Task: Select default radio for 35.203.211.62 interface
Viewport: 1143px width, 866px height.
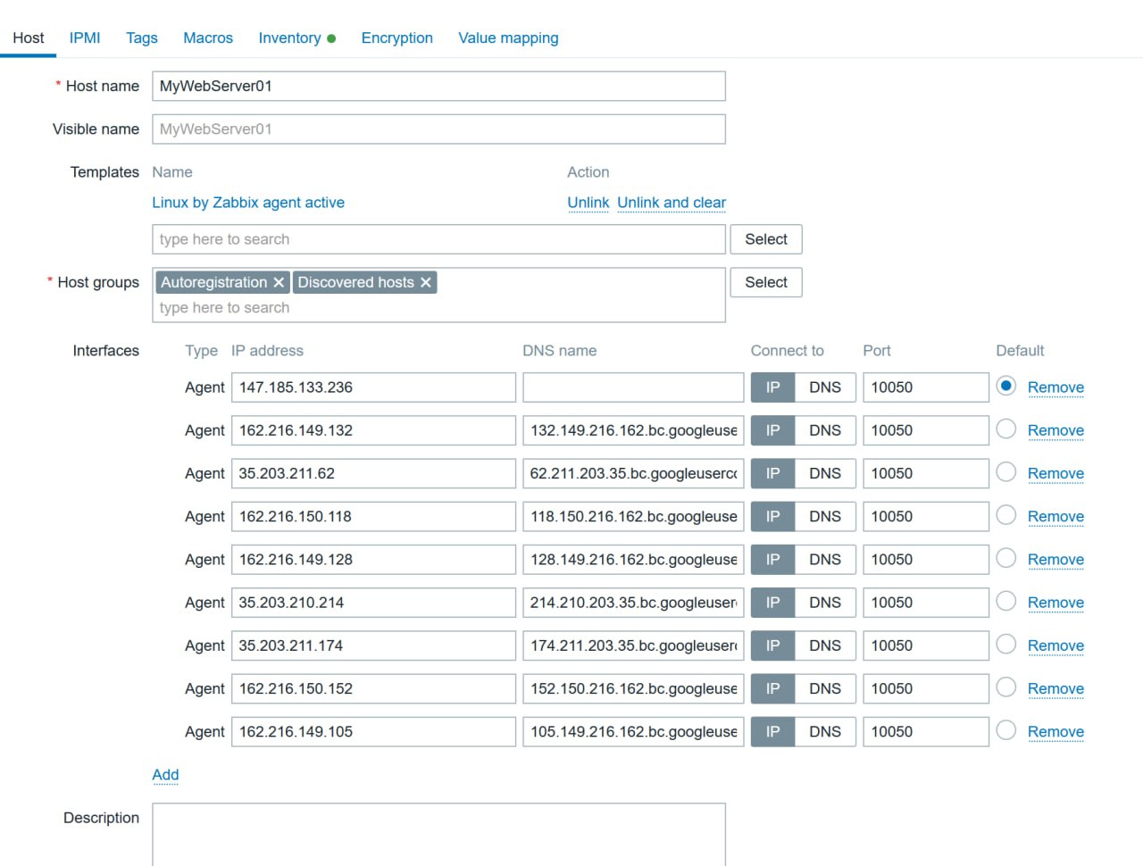Action: coord(1005,472)
